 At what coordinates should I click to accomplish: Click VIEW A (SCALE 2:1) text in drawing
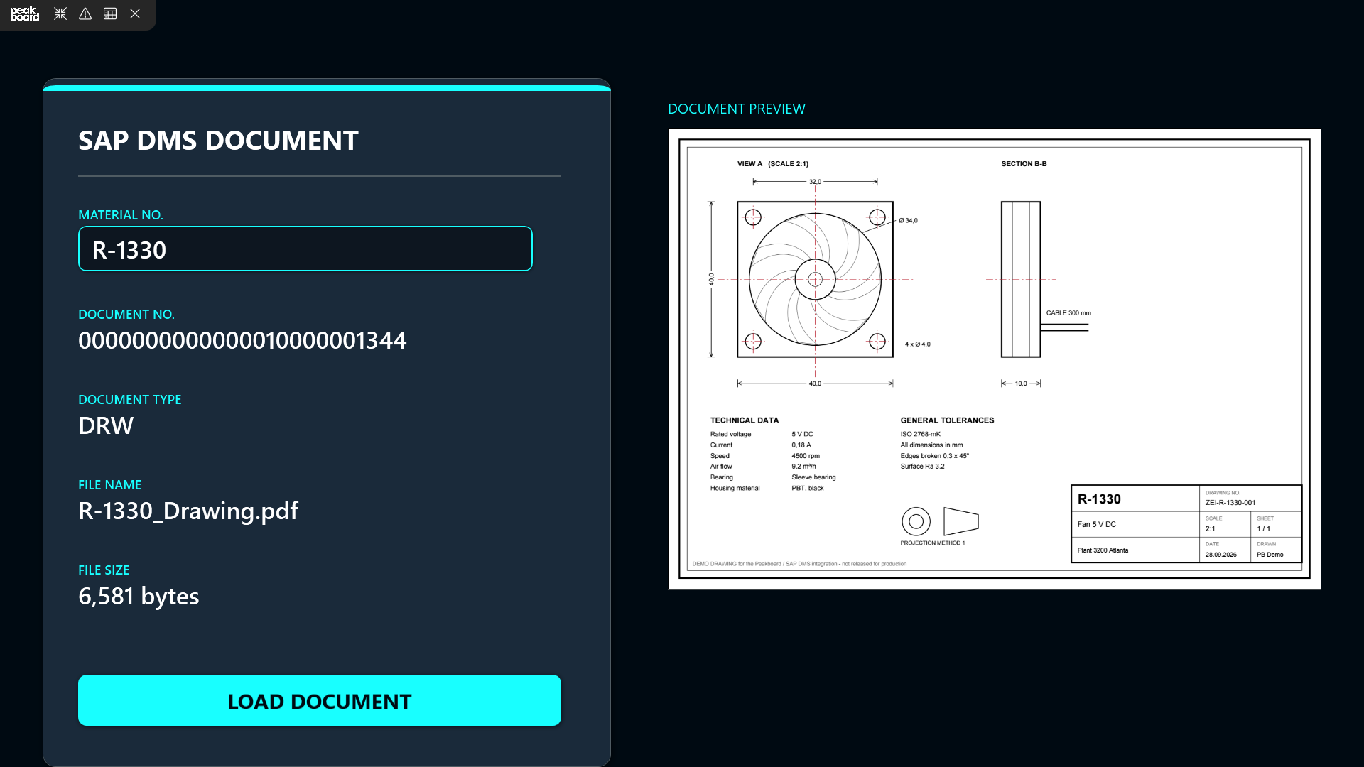pyautogui.click(x=773, y=164)
